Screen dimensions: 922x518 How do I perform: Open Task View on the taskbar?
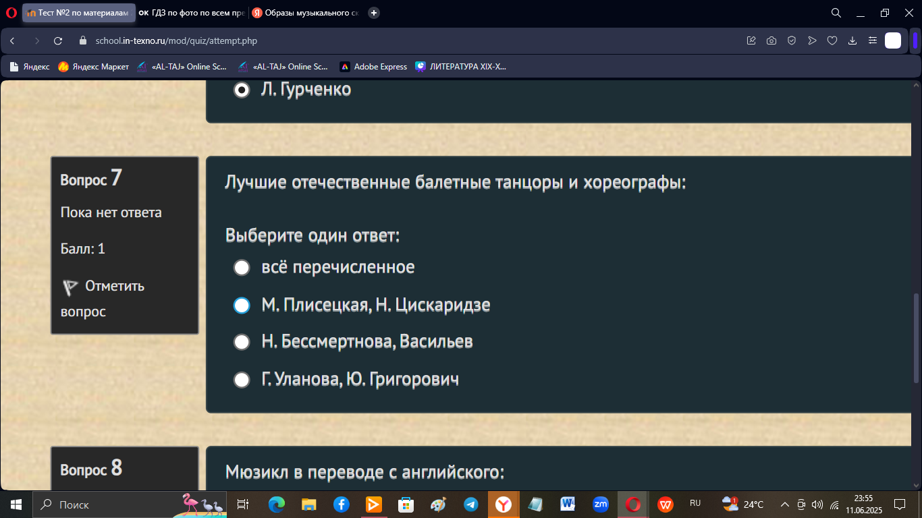click(243, 505)
